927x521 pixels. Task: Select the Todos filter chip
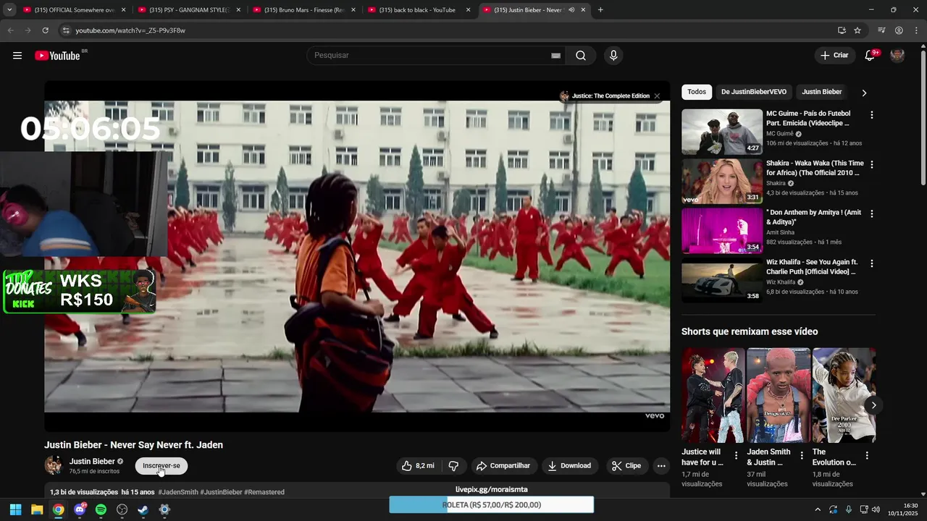697,92
